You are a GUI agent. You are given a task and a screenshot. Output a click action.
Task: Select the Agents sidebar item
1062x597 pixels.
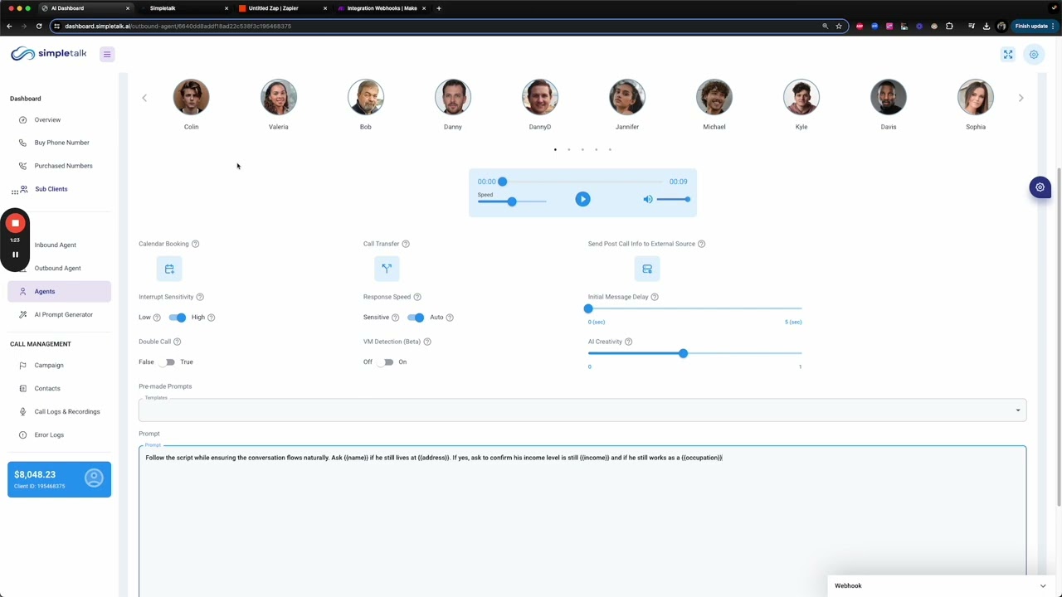click(x=59, y=291)
